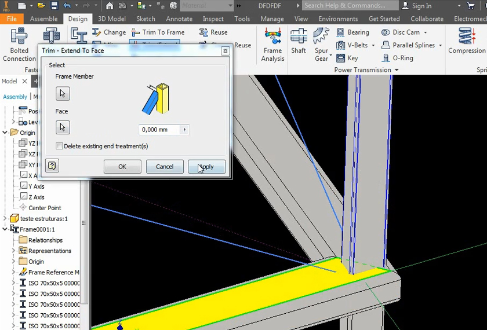Switch to the 3D Model tab
The image size is (487, 330).
point(111,19)
